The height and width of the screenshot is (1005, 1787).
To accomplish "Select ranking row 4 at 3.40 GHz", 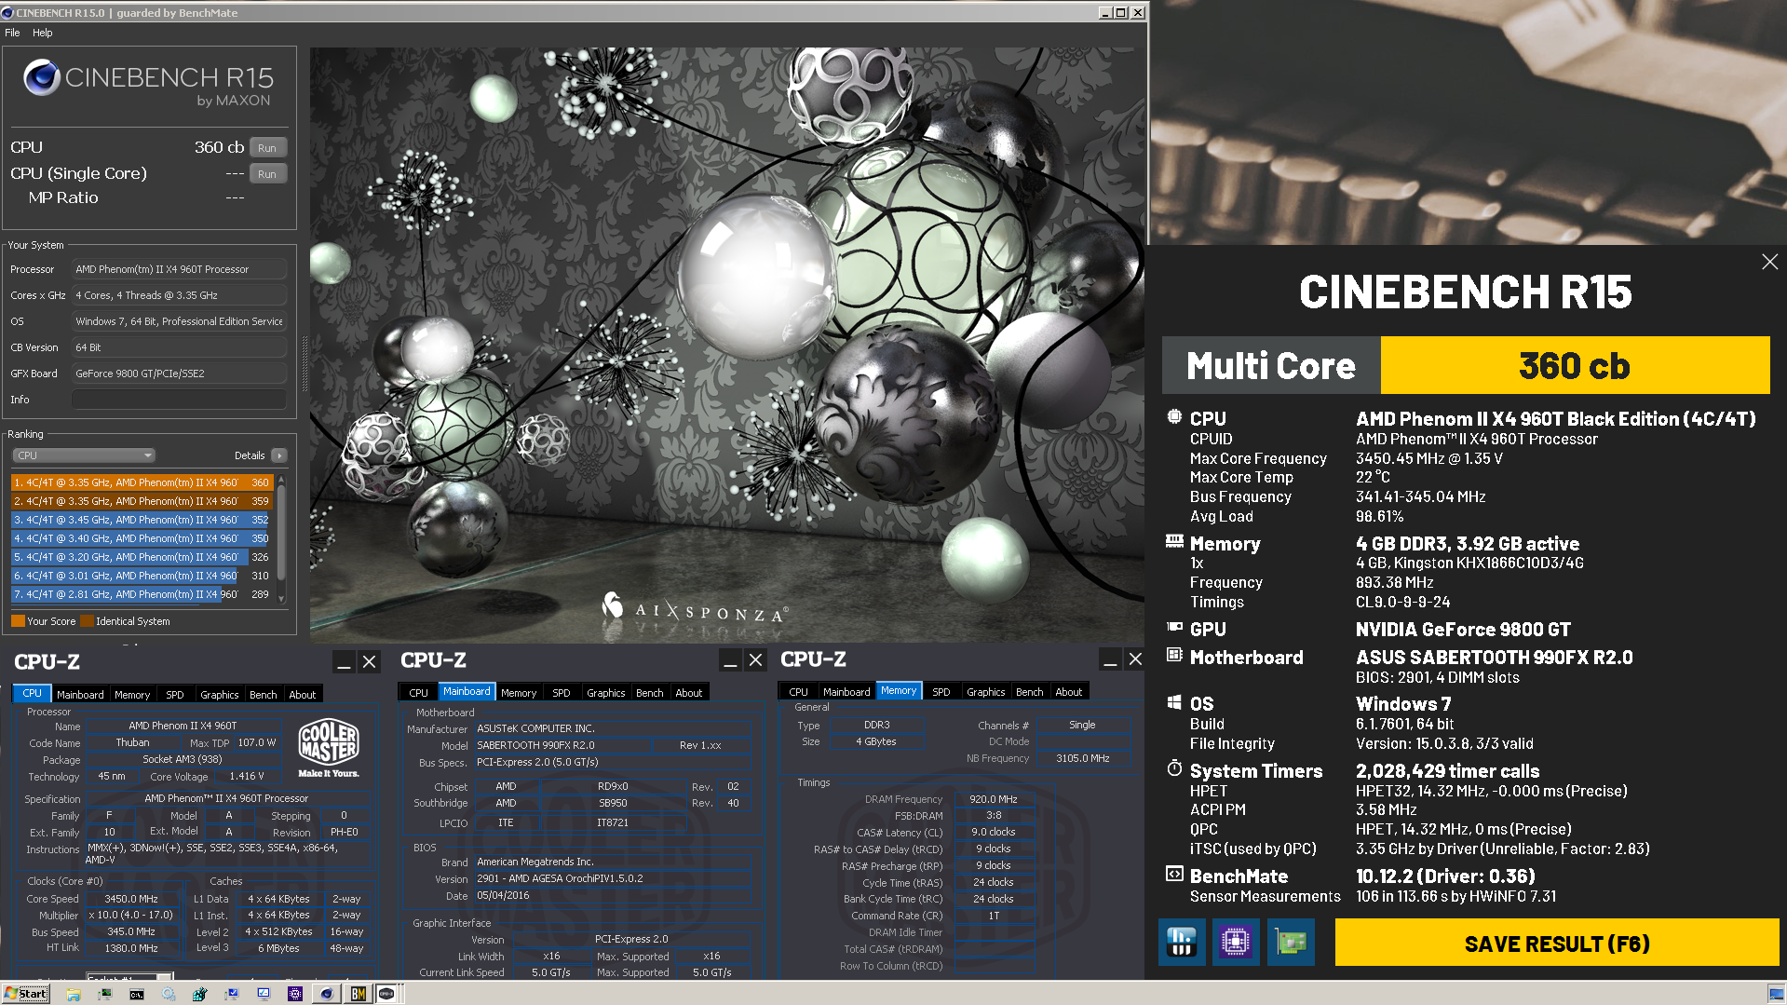I will click(142, 538).
